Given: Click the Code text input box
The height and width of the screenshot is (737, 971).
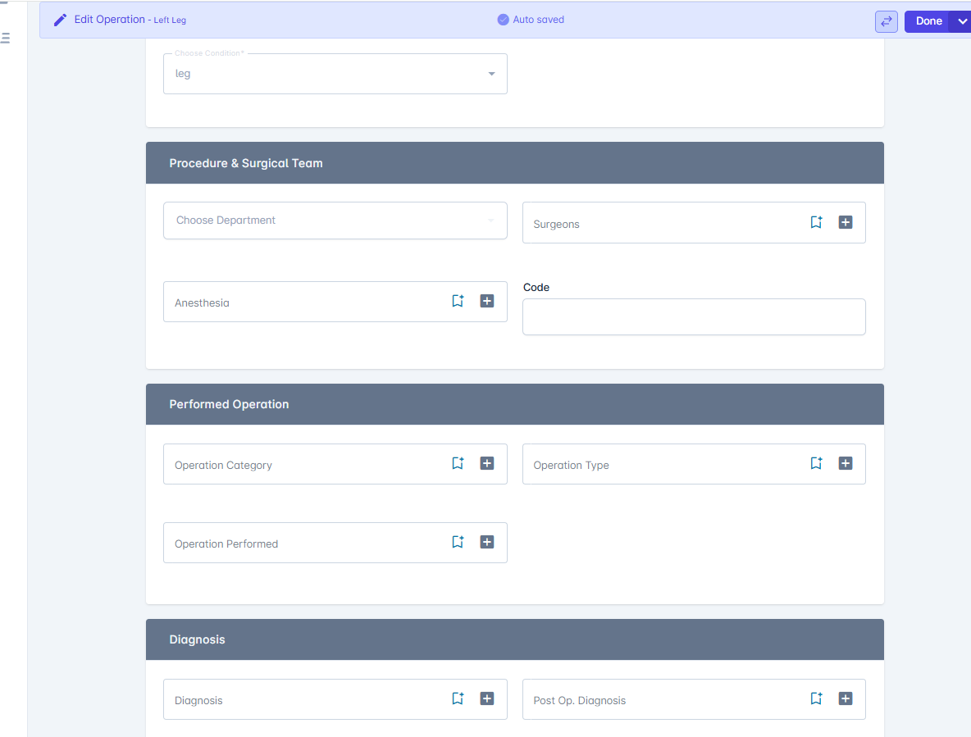Looking at the screenshot, I should [694, 316].
